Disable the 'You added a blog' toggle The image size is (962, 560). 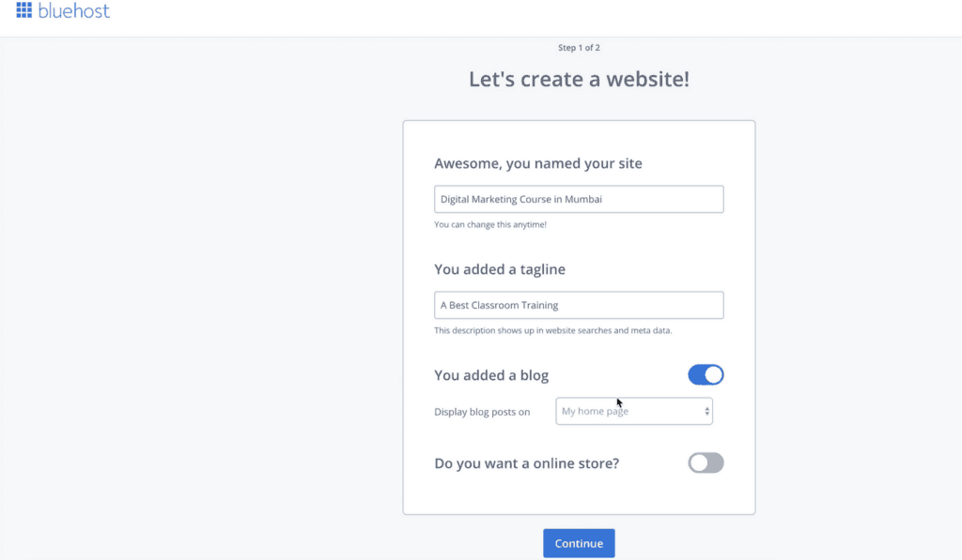(x=706, y=374)
